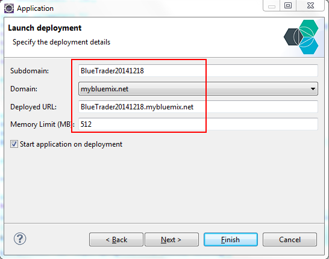The image size is (329, 259).
Task: Click Finish to launch deployment
Action: click(x=231, y=240)
